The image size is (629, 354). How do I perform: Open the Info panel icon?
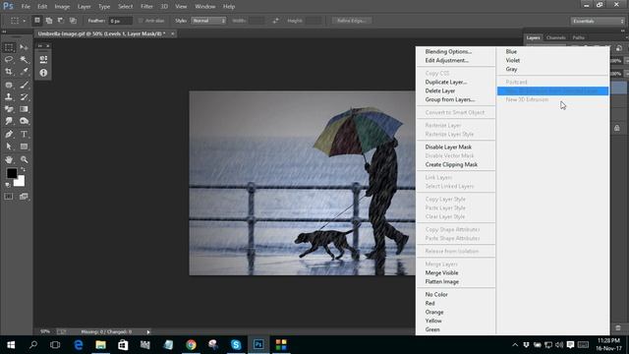[x=43, y=73]
